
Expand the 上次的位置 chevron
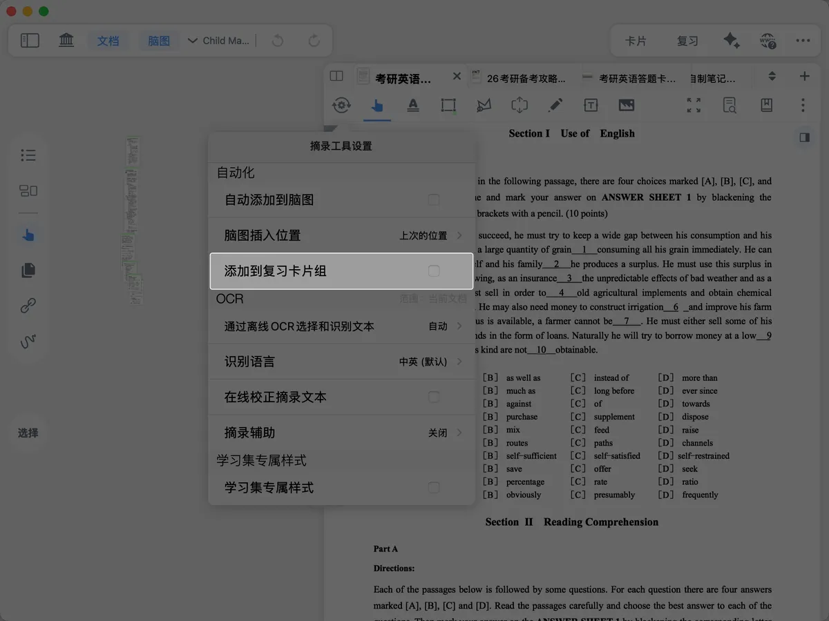click(x=459, y=235)
